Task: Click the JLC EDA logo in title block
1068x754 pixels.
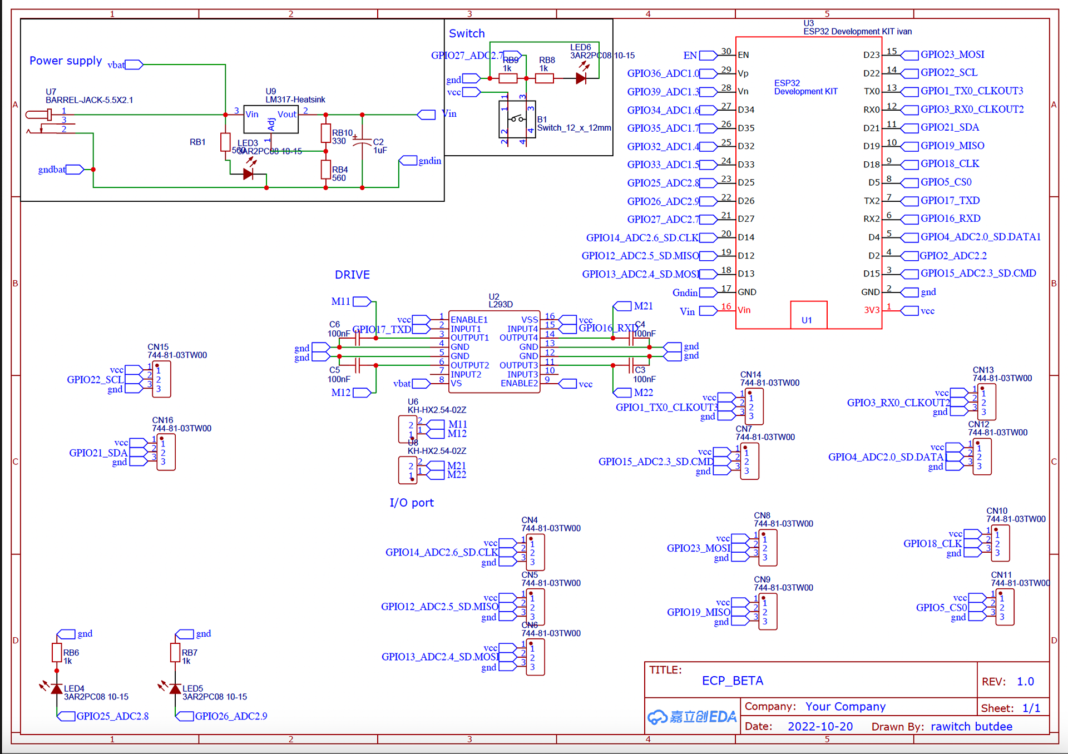Action: coord(692,717)
